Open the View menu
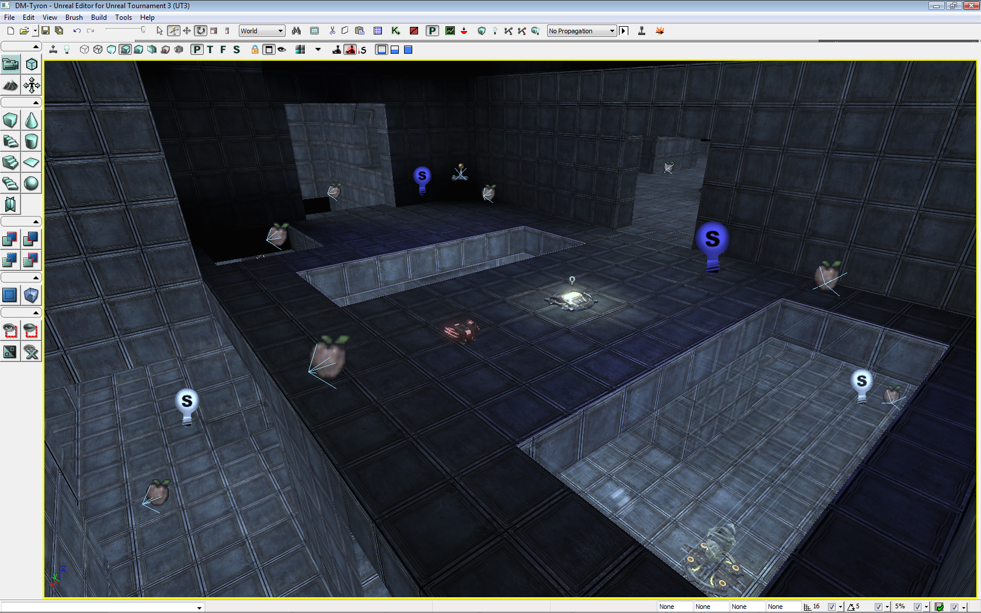The image size is (981, 613). click(50, 18)
